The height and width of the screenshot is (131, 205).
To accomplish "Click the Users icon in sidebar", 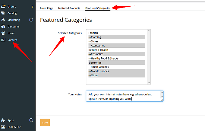I will [3, 33].
